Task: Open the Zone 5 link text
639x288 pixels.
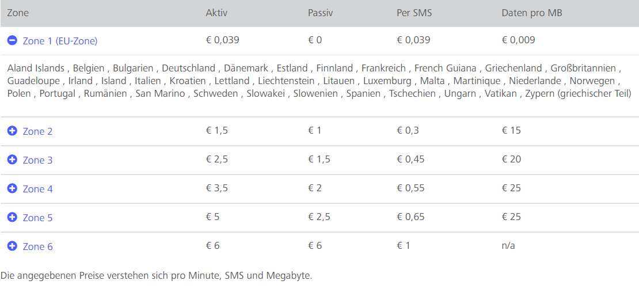Action: click(37, 218)
